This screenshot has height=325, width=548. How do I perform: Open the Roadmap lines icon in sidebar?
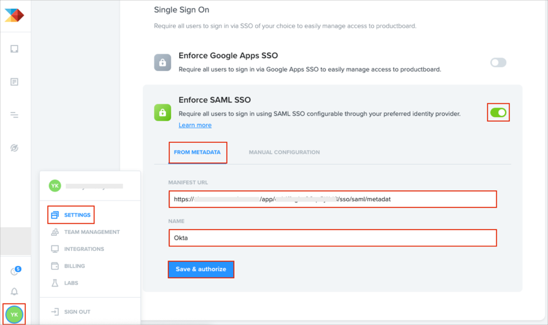pos(14,115)
